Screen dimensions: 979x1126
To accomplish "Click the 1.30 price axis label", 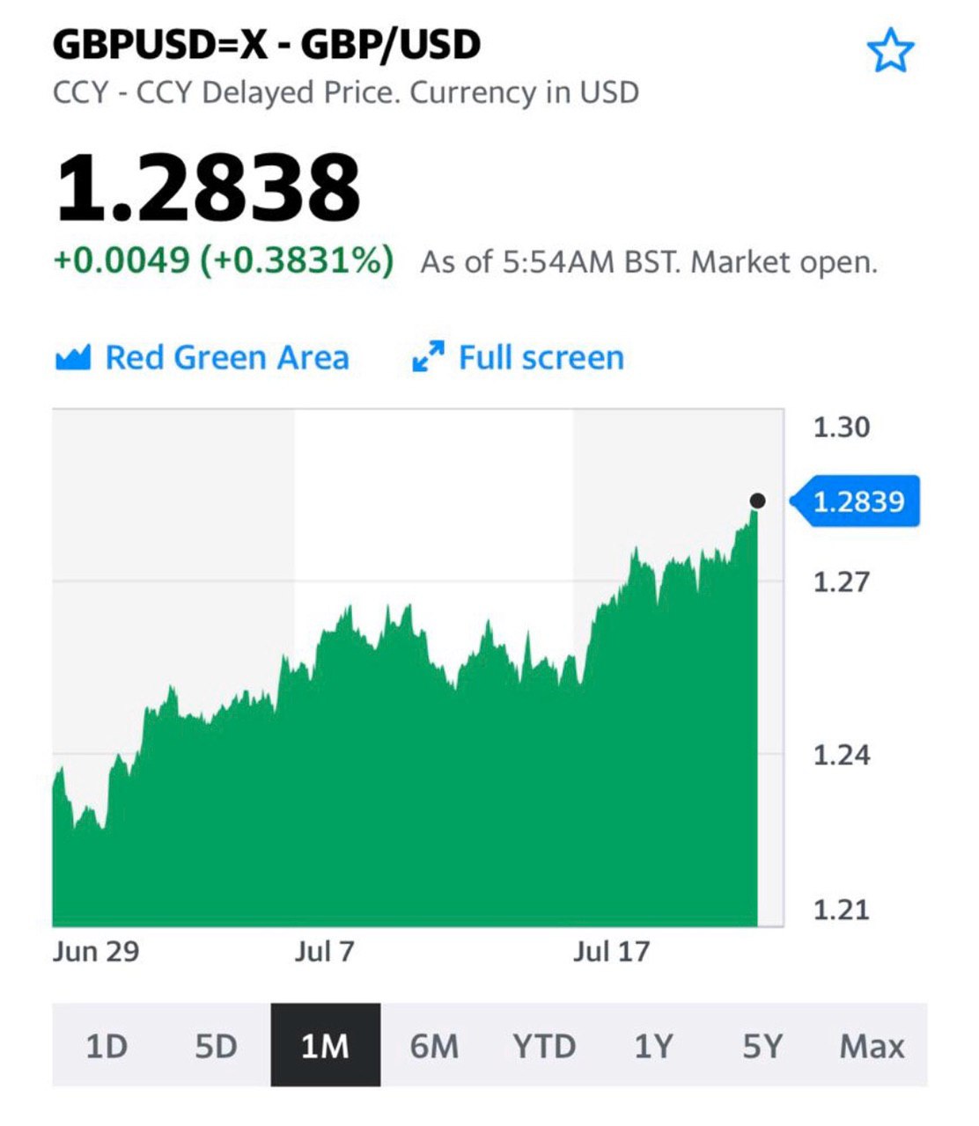I will [x=842, y=428].
